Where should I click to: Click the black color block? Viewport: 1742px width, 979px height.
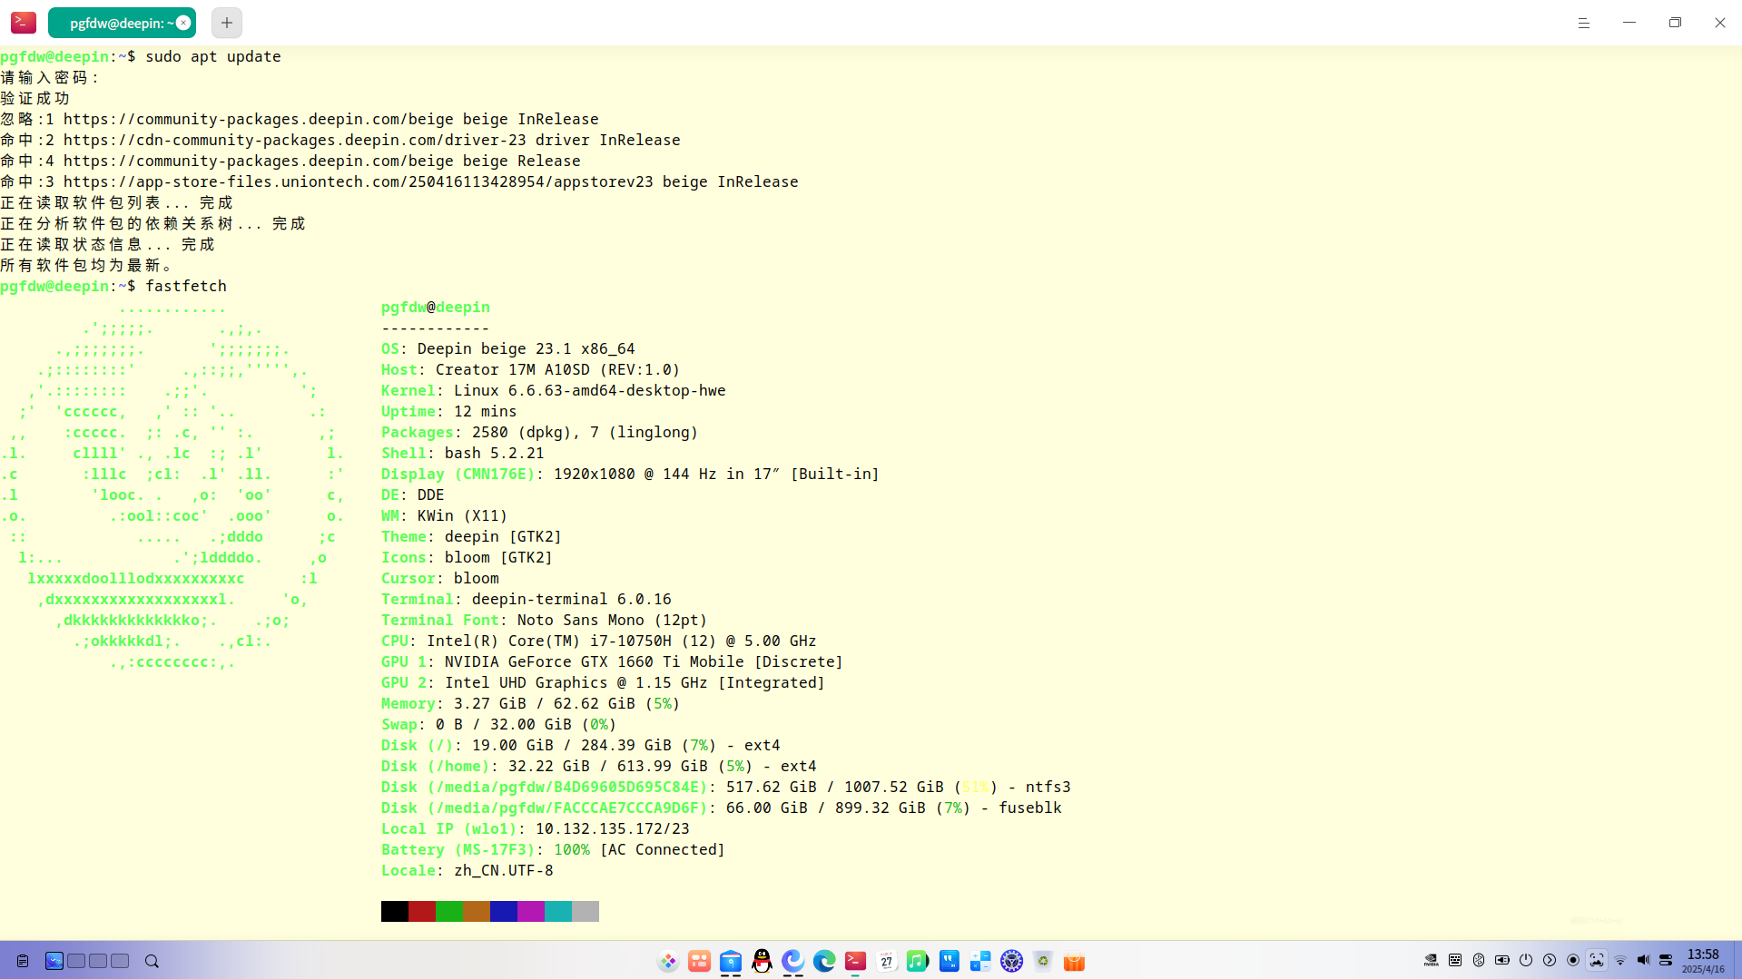coord(395,911)
